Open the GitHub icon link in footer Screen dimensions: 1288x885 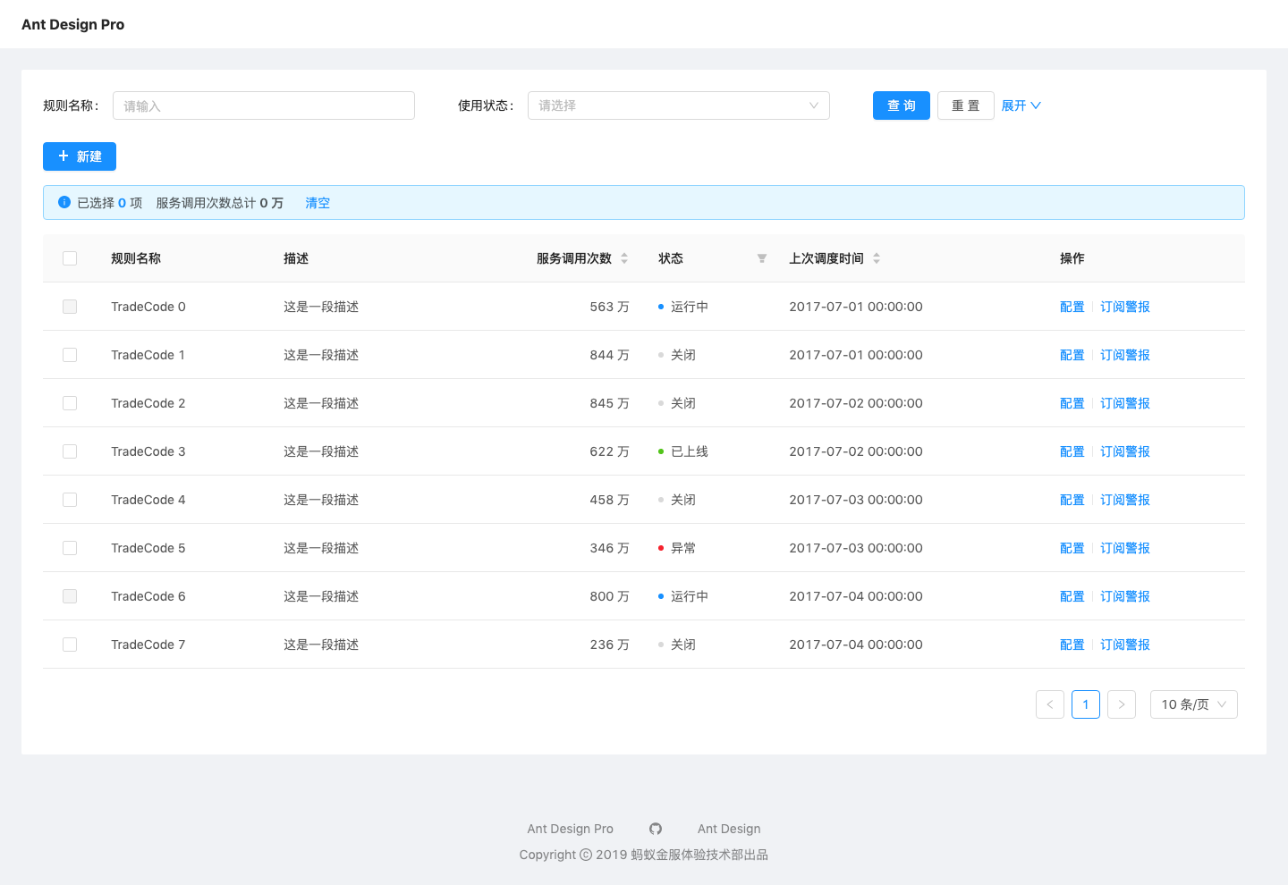coord(656,829)
